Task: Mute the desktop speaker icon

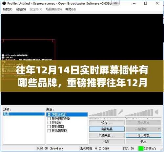Action: (156, 112)
